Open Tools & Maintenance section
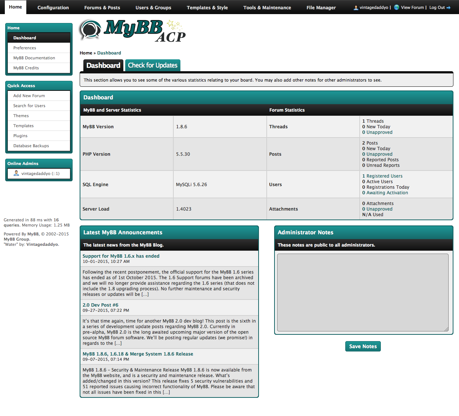459x416 pixels. coord(267,7)
